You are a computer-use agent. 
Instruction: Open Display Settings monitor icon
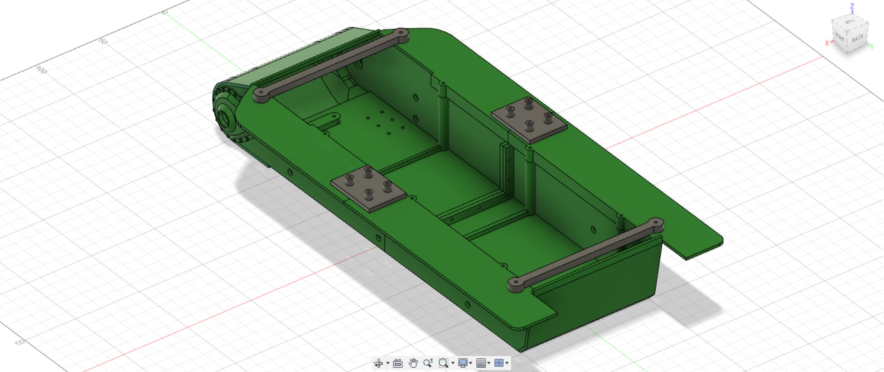coord(463,363)
